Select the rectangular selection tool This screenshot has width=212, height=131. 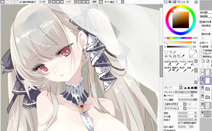coord(166,52)
